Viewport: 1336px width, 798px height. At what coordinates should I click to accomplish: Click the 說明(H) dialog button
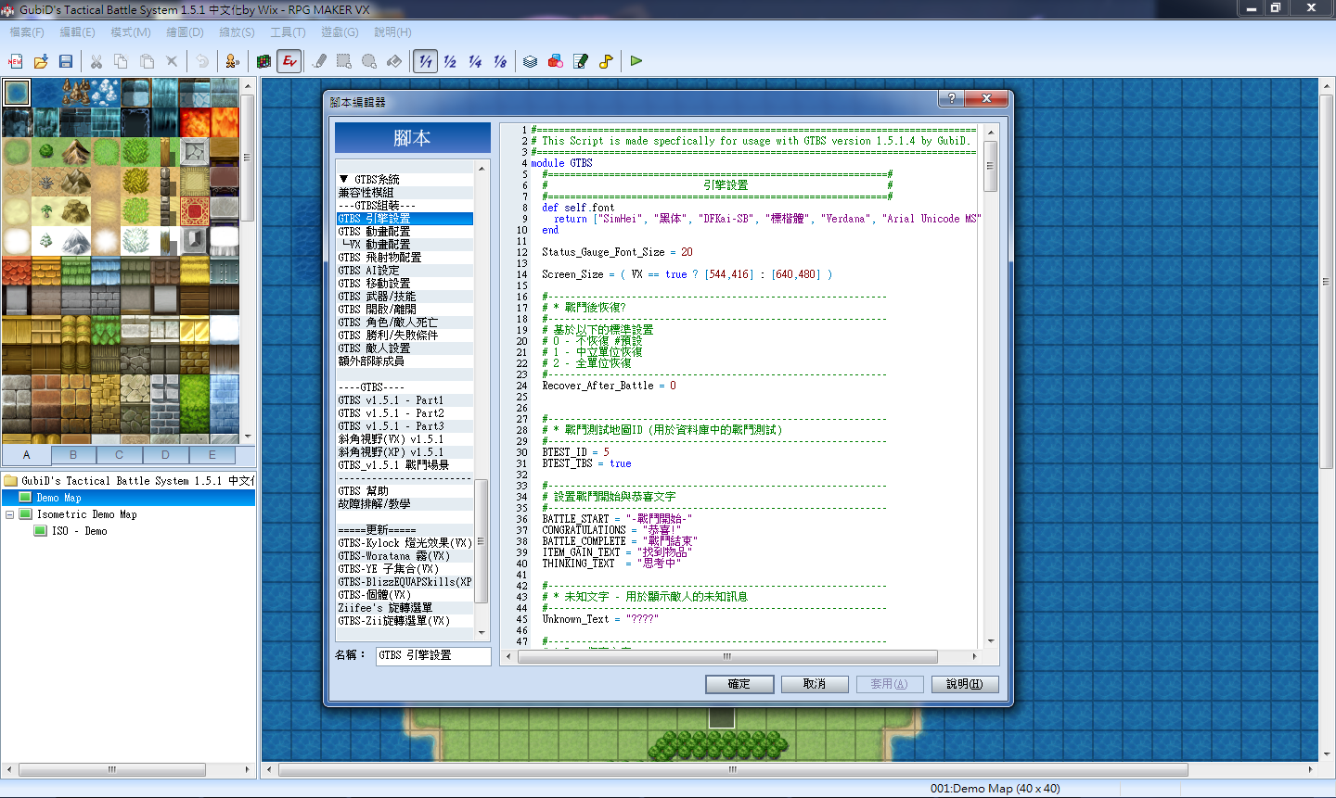[x=964, y=684]
